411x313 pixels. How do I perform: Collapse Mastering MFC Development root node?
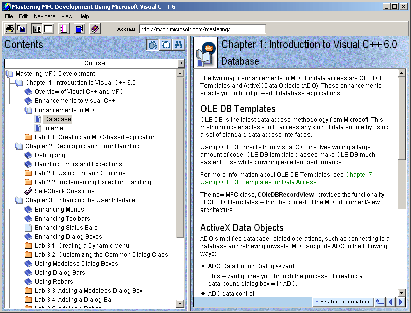coord(9,74)
